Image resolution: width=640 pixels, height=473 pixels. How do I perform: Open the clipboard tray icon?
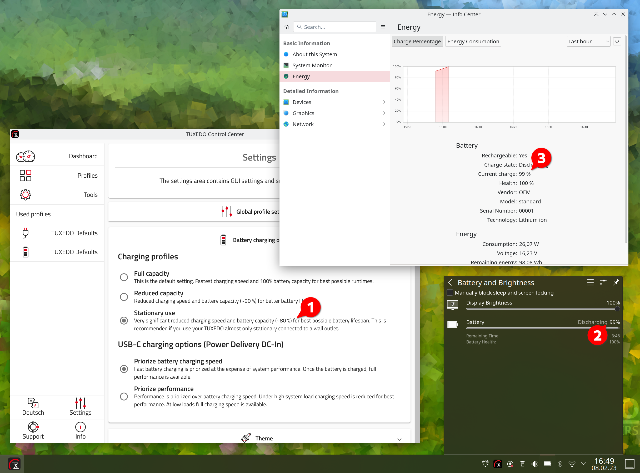522,464
